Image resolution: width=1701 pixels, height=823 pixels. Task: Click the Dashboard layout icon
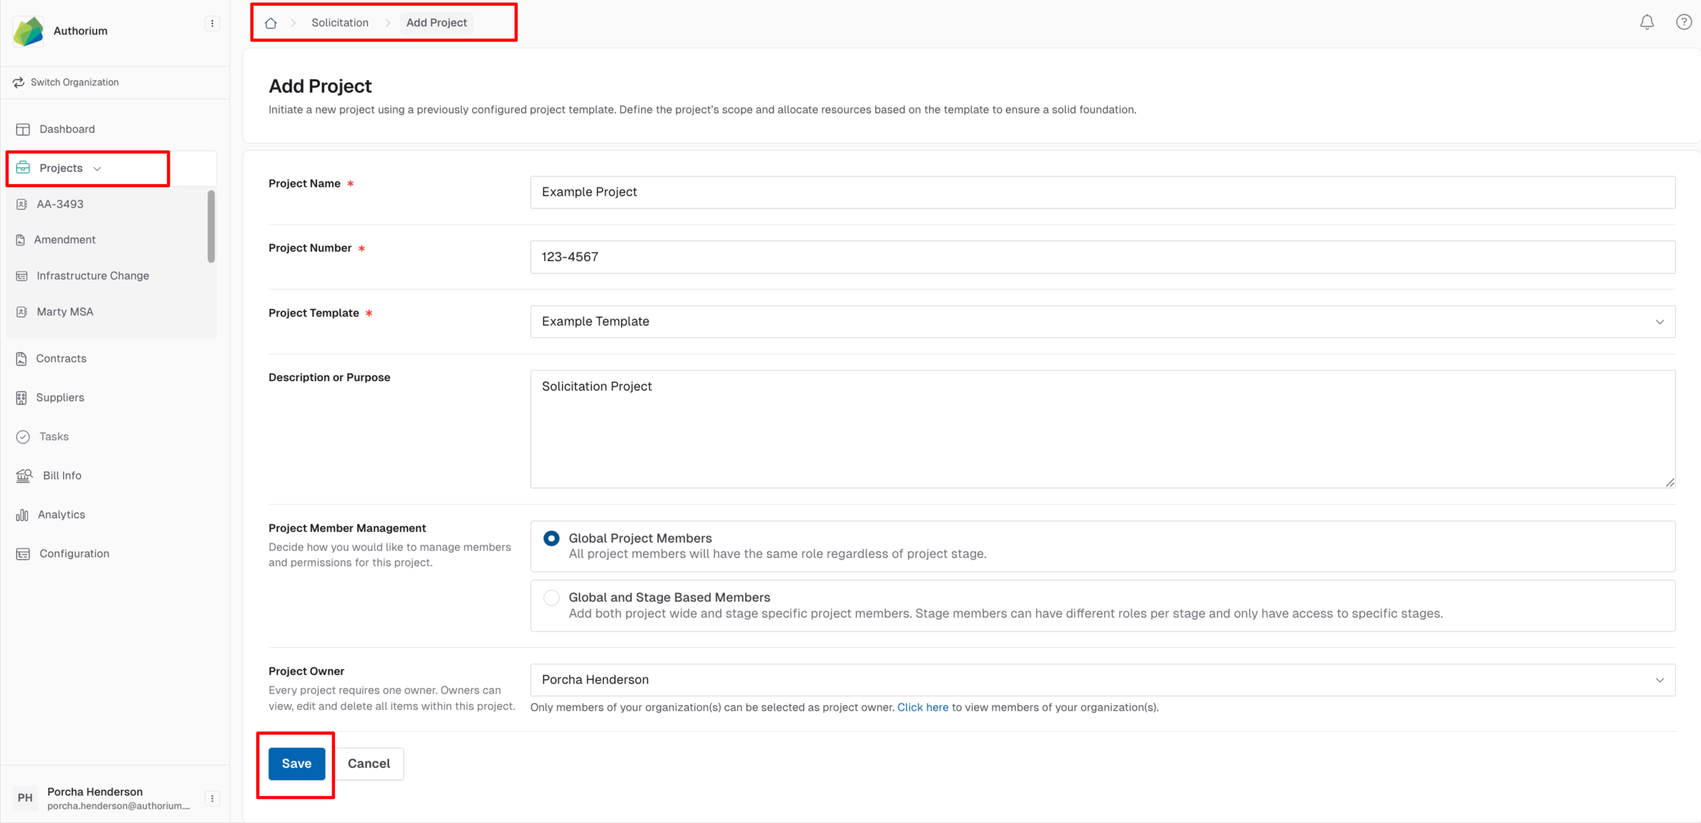(23, 129)
